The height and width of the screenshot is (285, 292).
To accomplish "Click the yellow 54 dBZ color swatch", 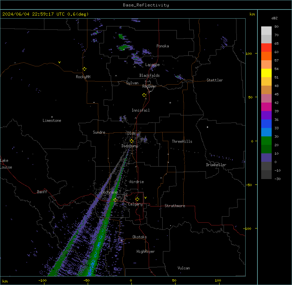I will coord(266,73).
